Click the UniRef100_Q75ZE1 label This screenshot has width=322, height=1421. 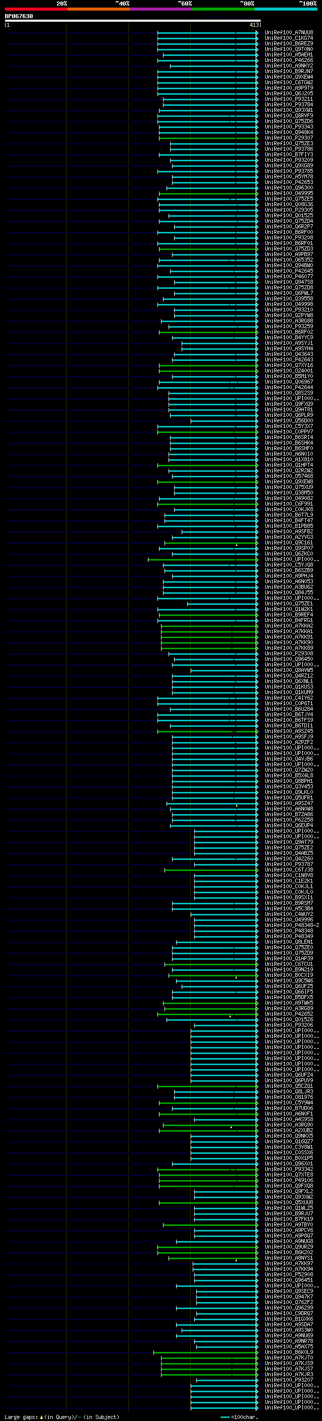[289, 604]
